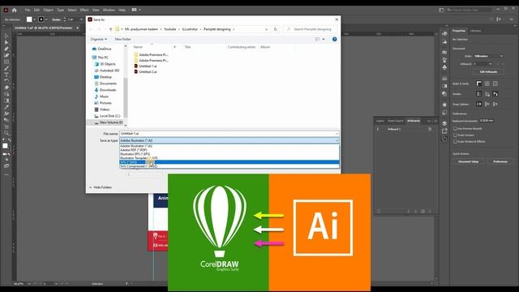Open the File menu
The image size is (519, 292).
pyautogui.click(x=28, y=10)
